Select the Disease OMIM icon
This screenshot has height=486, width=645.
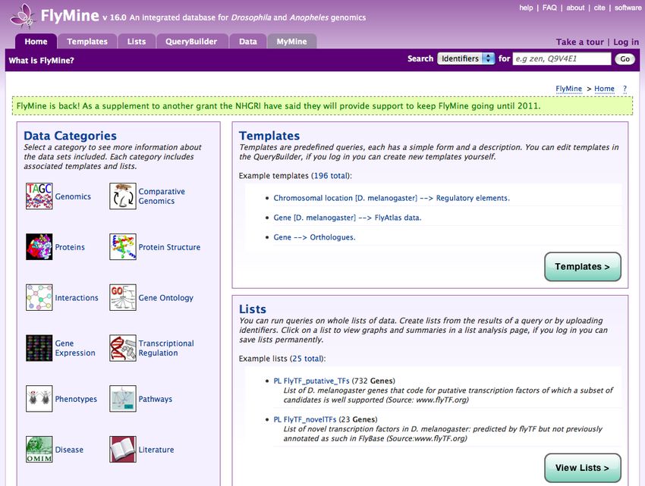(39, 449)
